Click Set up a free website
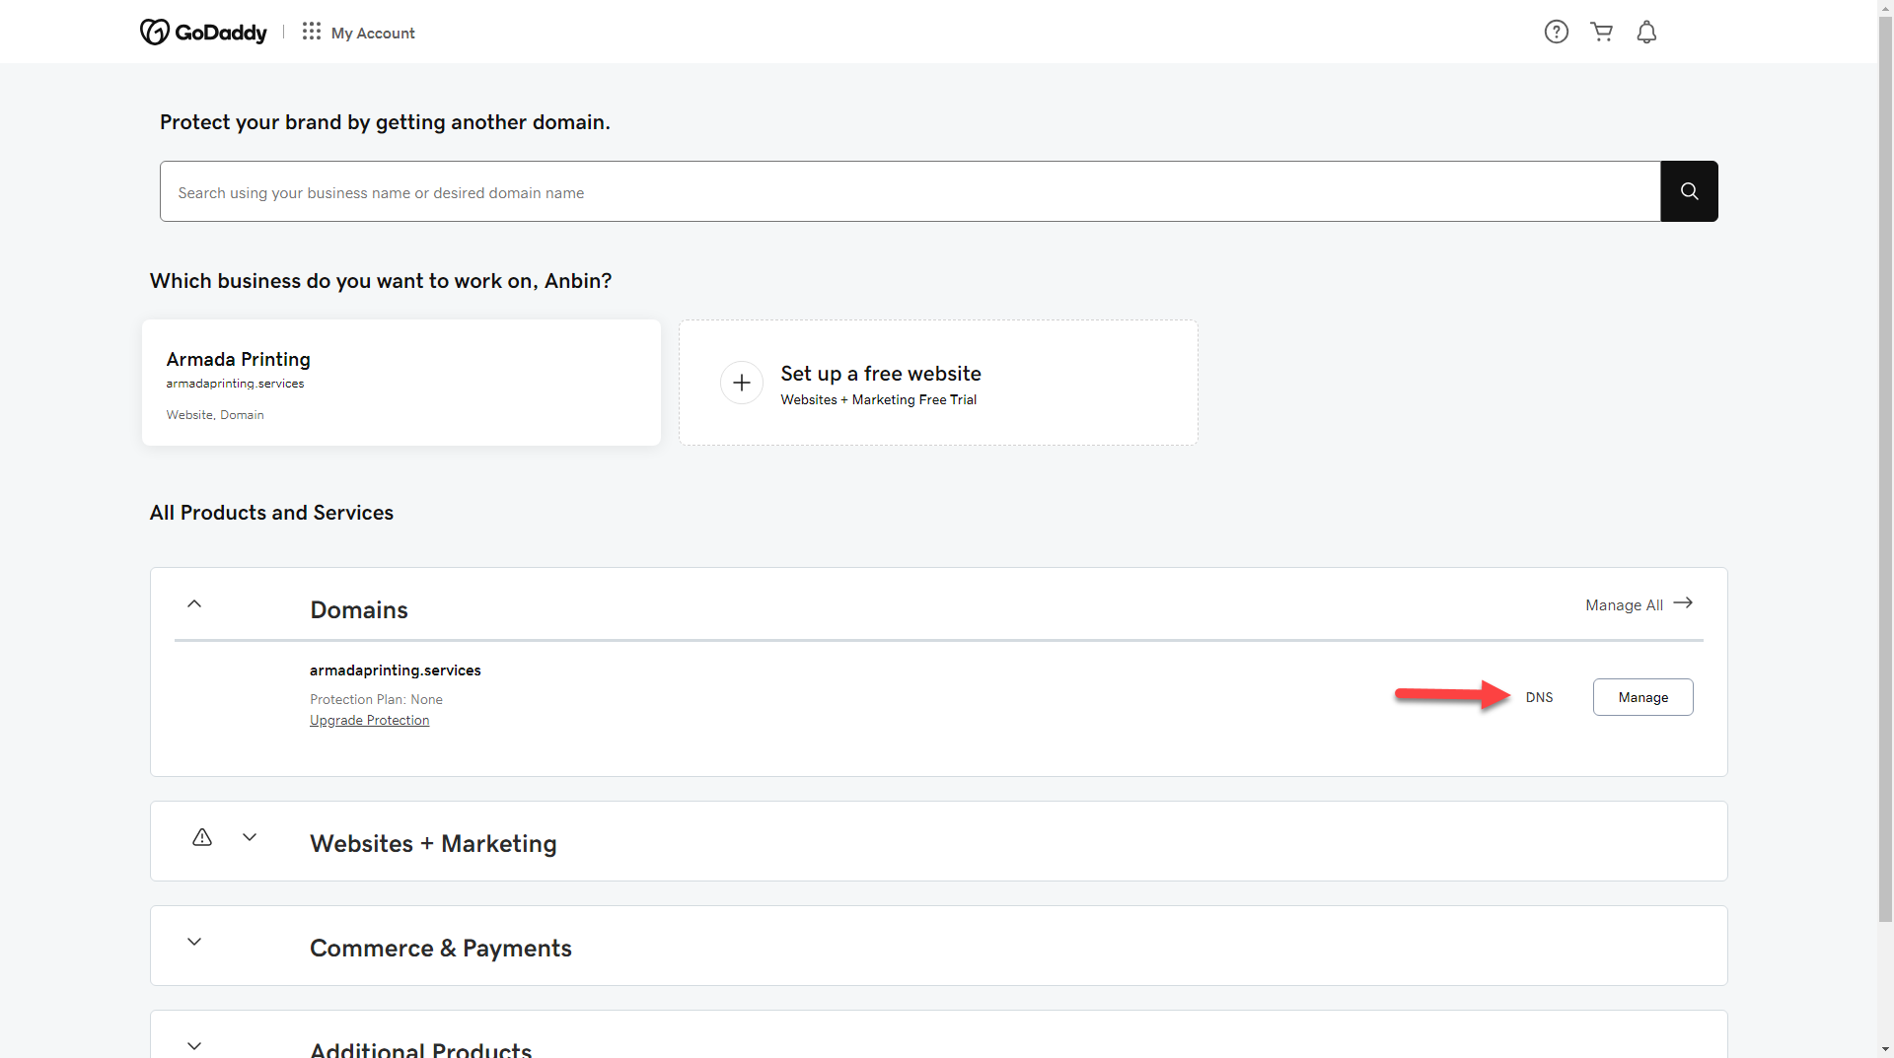 (938, 383)
